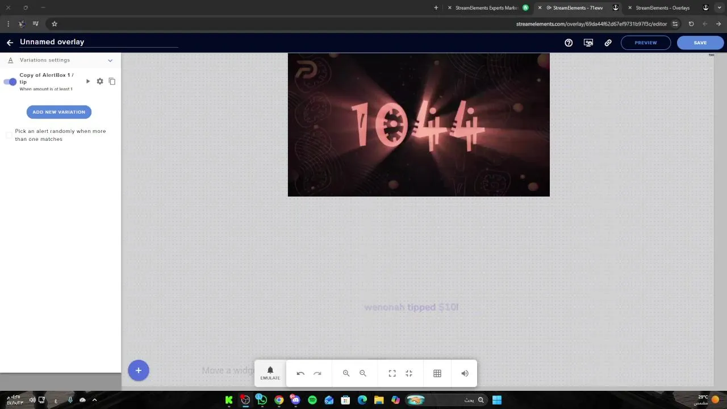Redo the last change

point(317,373)
